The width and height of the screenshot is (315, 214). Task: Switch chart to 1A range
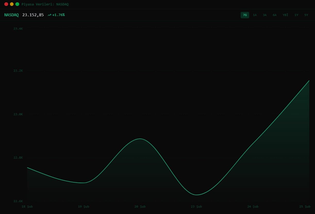click(255, 15)
